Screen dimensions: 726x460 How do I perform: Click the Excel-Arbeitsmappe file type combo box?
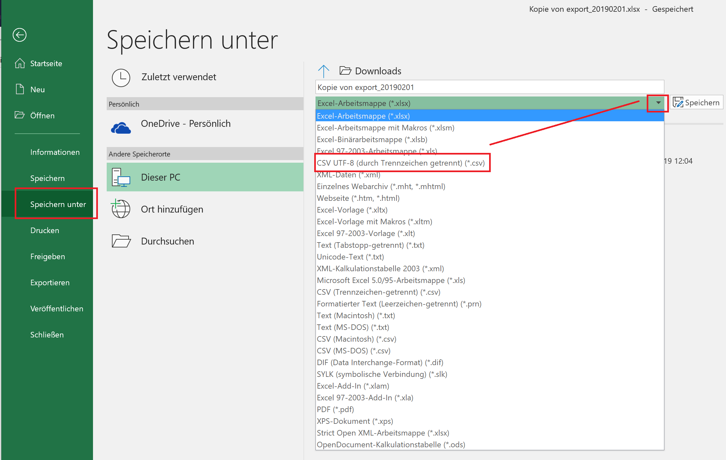point(489,103)
